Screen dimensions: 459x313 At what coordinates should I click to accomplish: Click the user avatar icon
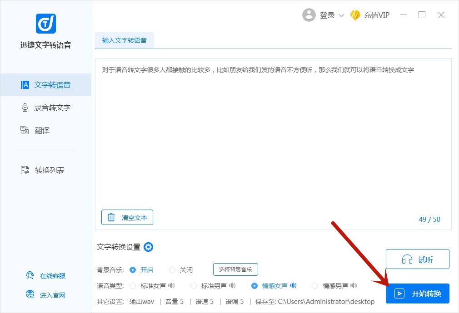click(309, 15)
